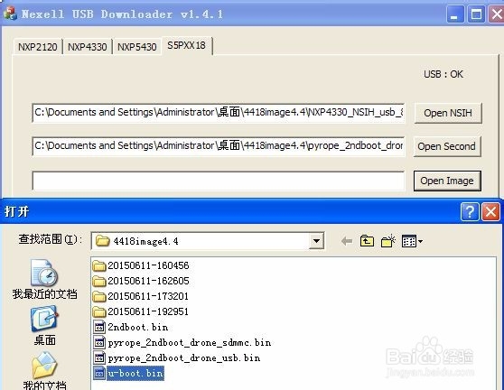504x390 pixels.
Task: Switch to the NXP2120 tab
Action: 38,47
